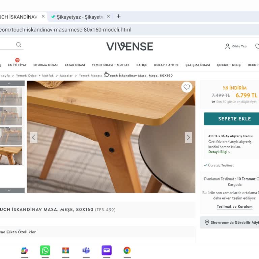Screen dimensions: 259x259
Task: Click the Vivense logo
Action: click(129, 46)
